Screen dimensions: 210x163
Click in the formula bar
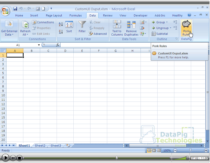coord(106,45)
